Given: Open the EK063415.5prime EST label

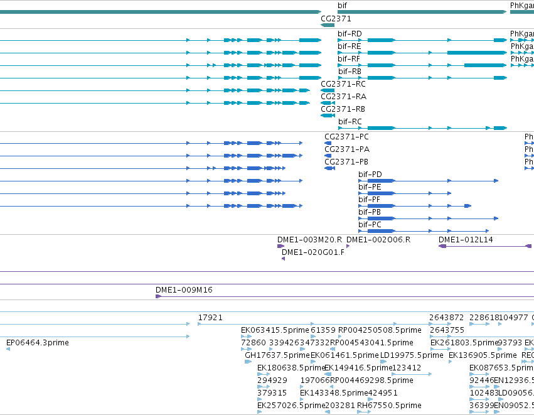Looking at the screenshot, I should (275, 330).
